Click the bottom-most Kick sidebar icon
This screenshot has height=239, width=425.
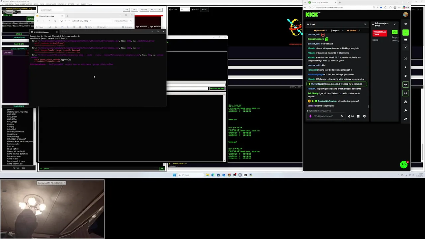tap(405, 119)
